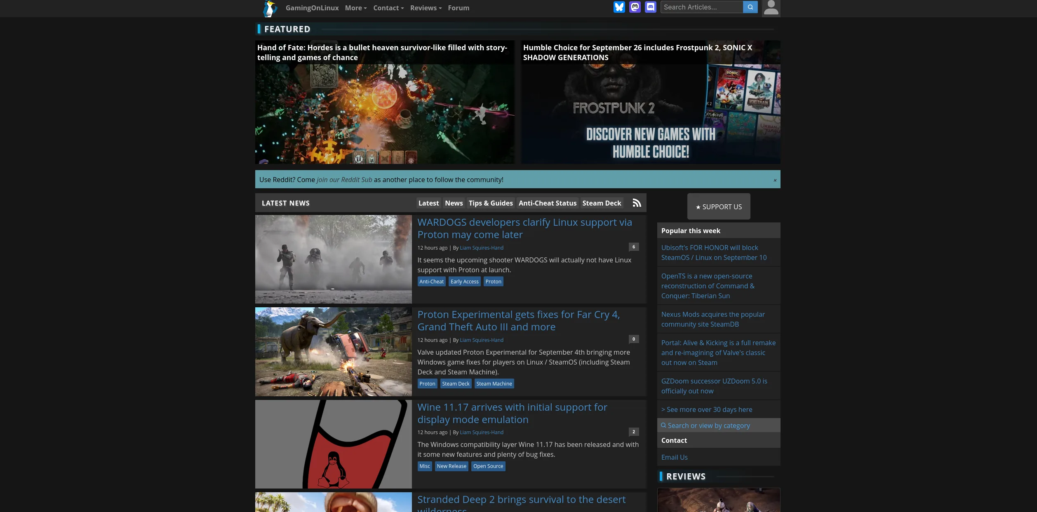Open the OpenTS Tiberian Sun popular link
The width and height of the screenshot is (1037, 512).
[x=708, y=286]
